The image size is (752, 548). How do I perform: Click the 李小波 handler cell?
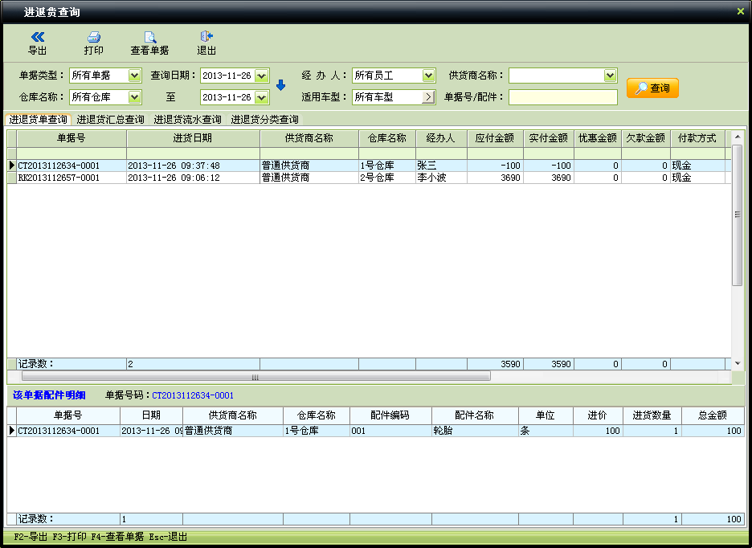pyautogui.click(x=441, y=178)
